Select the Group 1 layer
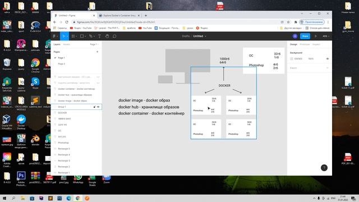This screenshot has height=202, width=359. tap(76, 107)
